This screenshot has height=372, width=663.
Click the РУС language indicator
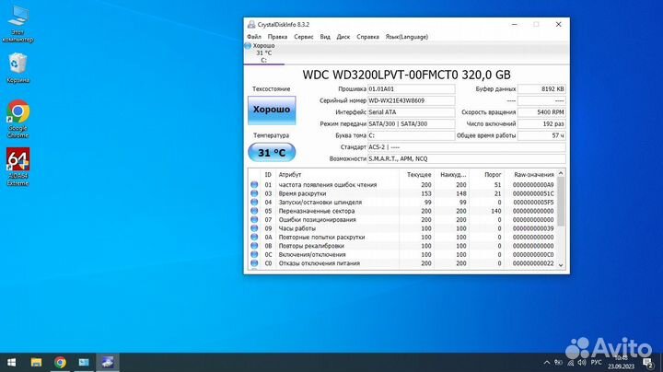pyautogui.click(x=596, y=362)
